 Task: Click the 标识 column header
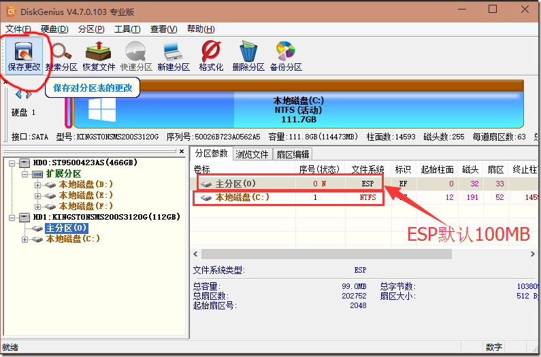coord(403,169)
